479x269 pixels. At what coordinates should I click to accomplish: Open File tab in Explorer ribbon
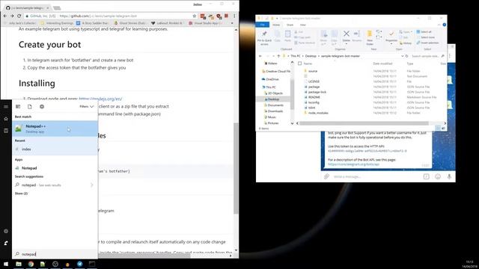tap(263, 25)
